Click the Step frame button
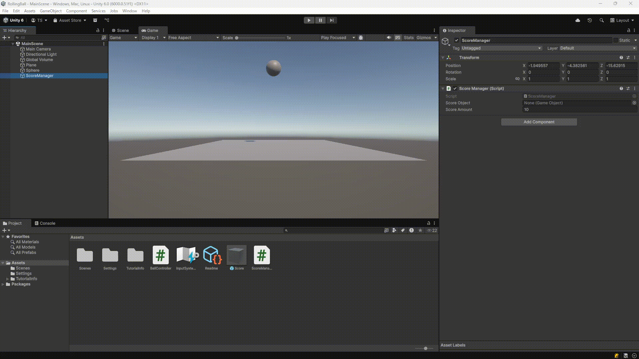The width and height of the screenshot is (639, 359). (x=331, y=20)
